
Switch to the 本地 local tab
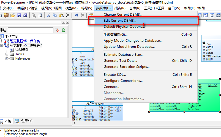[6, 121]
